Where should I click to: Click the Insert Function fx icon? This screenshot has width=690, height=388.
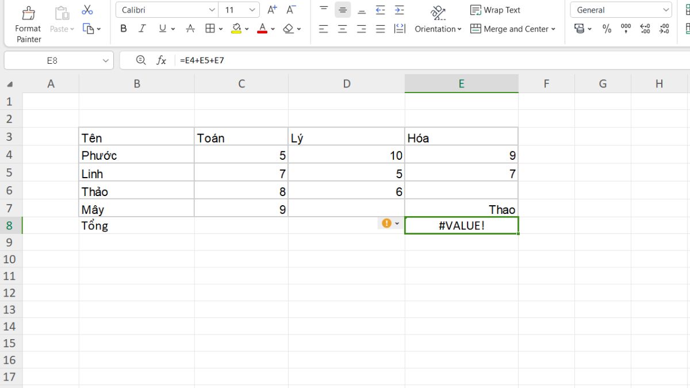(162, 60)
